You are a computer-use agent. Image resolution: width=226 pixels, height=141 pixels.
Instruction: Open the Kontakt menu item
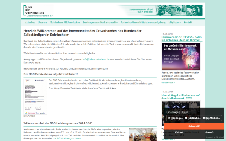[188, 23]
